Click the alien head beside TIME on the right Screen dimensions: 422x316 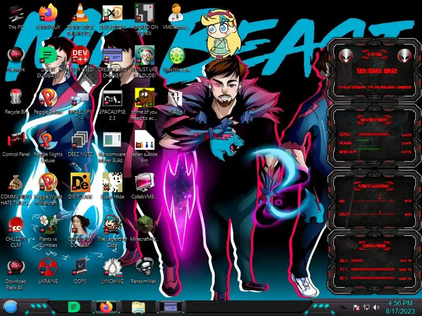tap(405, 56)
